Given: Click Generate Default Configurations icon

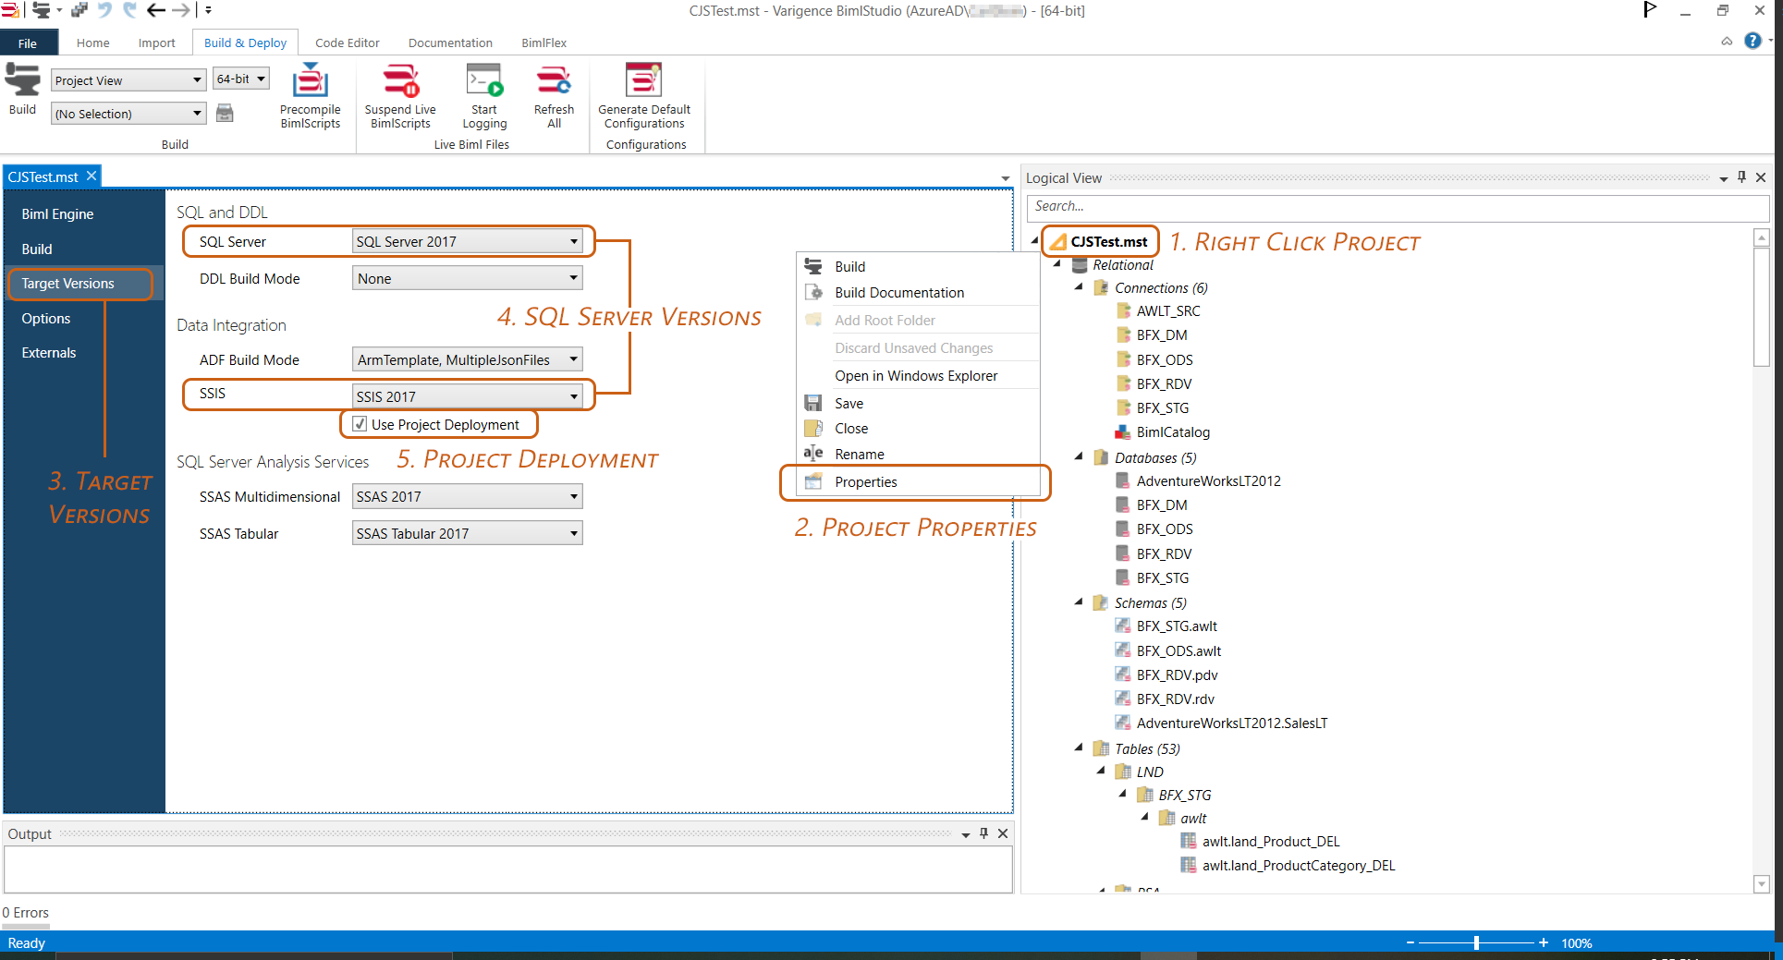Looking at the screenshot, I should click(643, 81).
